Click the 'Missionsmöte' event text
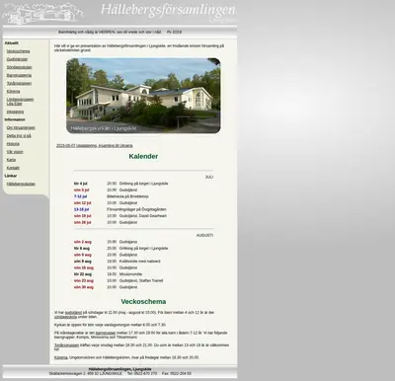The height and width of the screenshot is (381, 395). pyautogui.click(x=130, y=274)
